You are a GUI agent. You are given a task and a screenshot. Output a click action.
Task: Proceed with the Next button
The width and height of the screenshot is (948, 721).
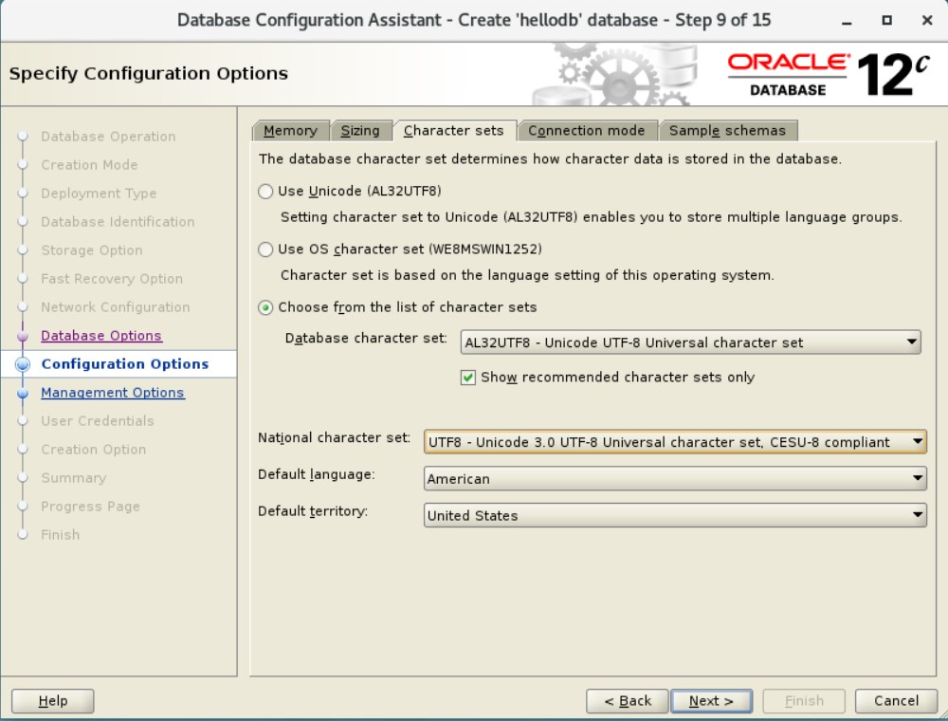pos(712,701)
